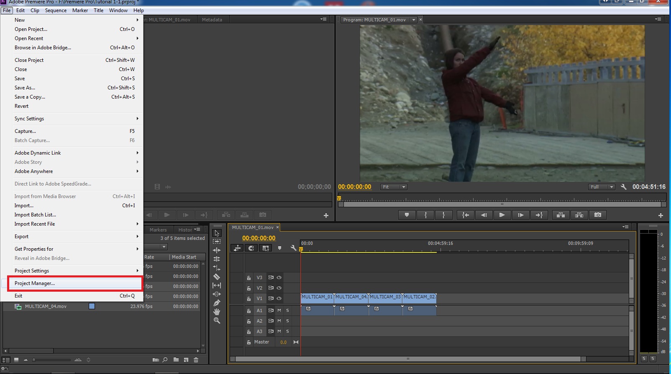Click the New Item icon in Project panel
The width and height of the screenshot is (671, 374).
click(186, 360)
